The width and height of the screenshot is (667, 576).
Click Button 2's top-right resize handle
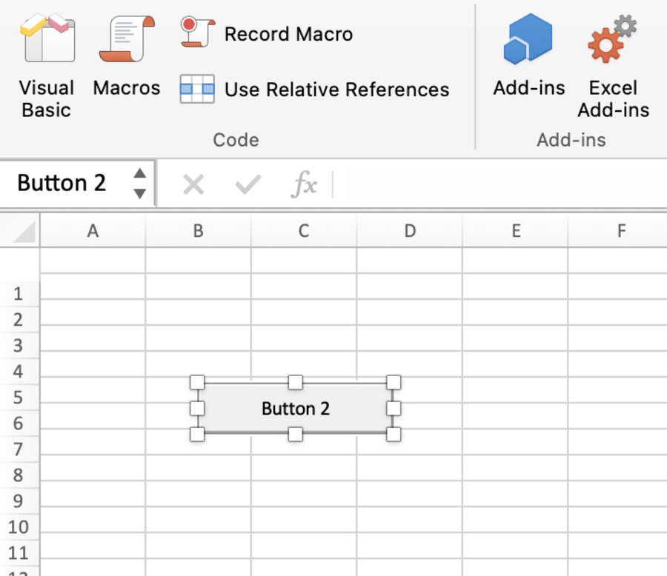(x=394, y=382)
